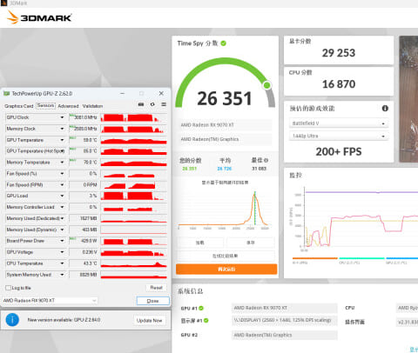Screen dimensions: 418x353
Task: Click the AMD Radeon(TM) Graphics field for GPU #2
Action: point(285,335)
